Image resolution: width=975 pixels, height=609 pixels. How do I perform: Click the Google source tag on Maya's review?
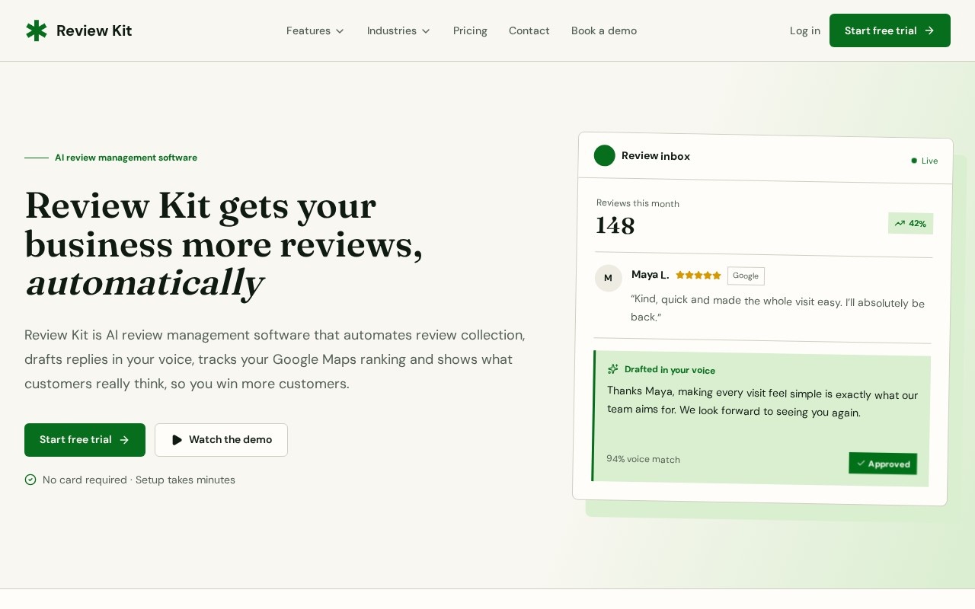746,276
